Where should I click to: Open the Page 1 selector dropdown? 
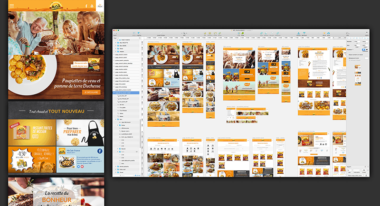pos(116,38)
